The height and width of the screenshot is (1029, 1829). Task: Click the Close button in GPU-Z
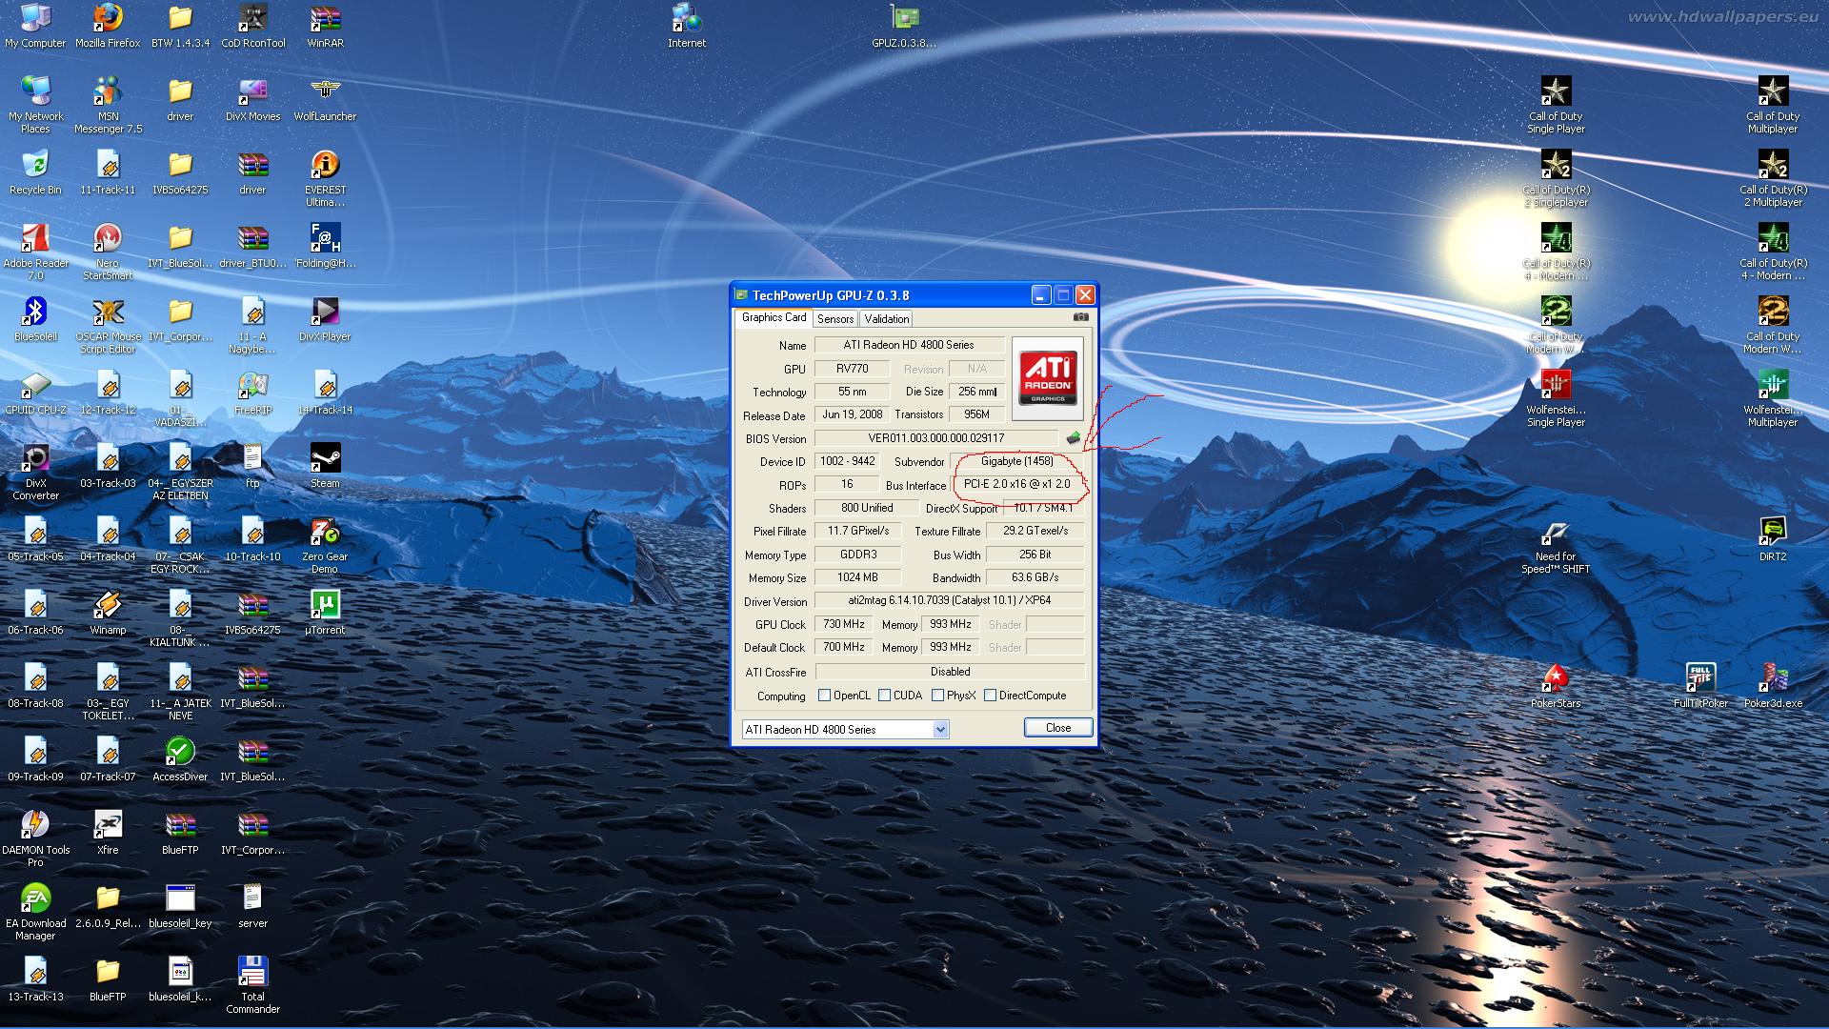pyautogui.click(x=1058, y=728)
